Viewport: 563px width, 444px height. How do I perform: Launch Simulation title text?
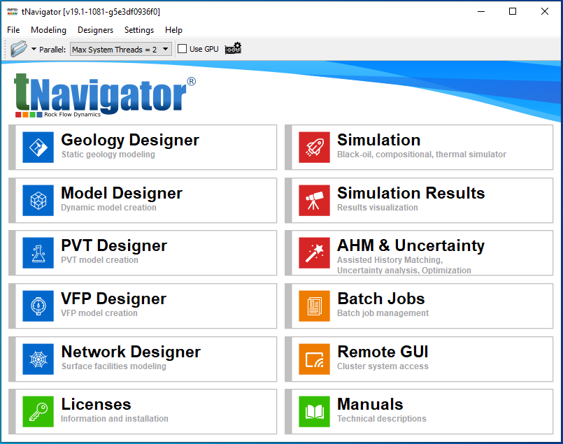click(379, 140)
